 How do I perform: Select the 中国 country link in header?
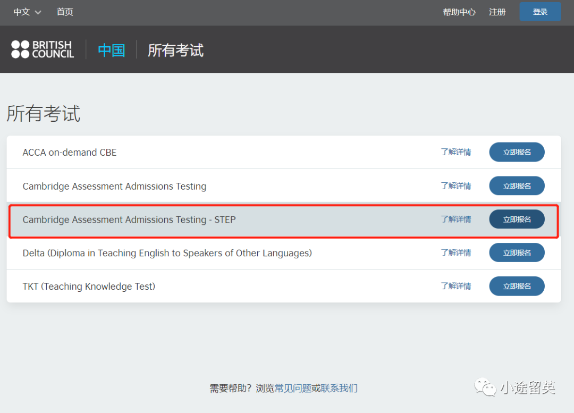(x=112, y=50)
